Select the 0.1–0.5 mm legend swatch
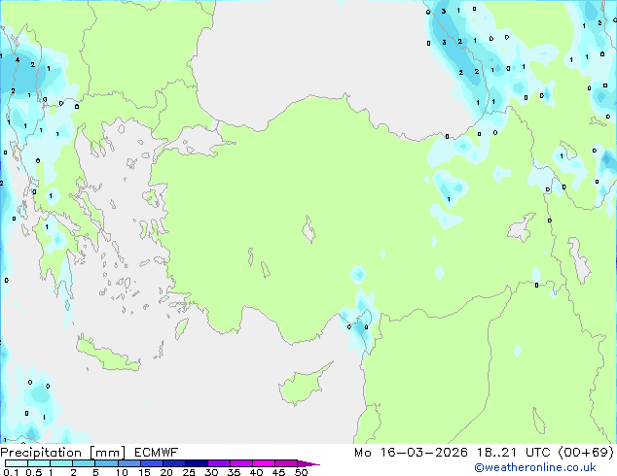Screen dimensions: 617x476 click(17, 463)
